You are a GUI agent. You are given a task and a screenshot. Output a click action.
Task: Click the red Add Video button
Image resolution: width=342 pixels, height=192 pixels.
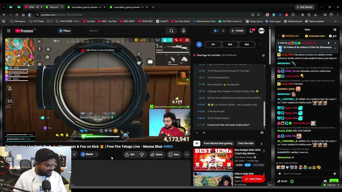tap(253, 179)
